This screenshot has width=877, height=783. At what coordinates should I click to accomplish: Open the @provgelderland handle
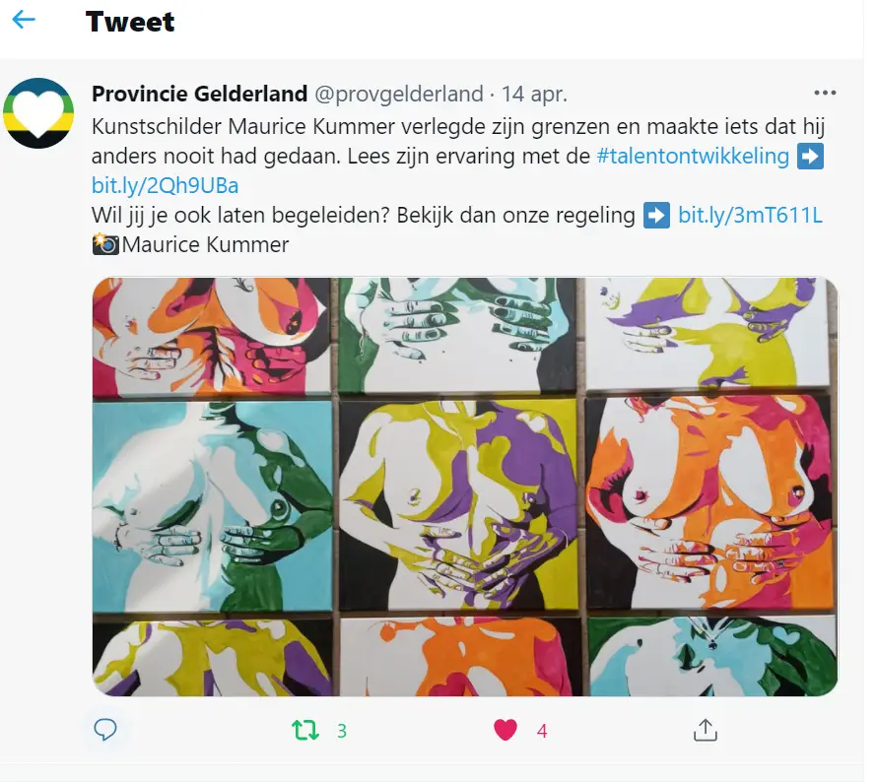pos(399,94)
